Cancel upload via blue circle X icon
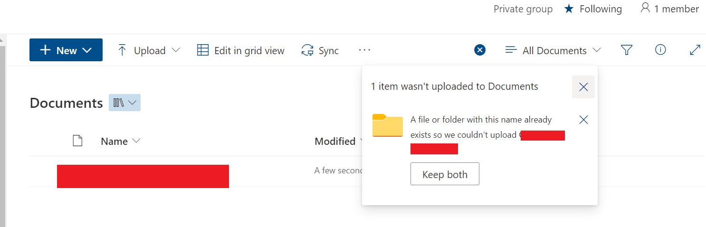The width and height of the screenshot is (706, 227). coord(480,50)
